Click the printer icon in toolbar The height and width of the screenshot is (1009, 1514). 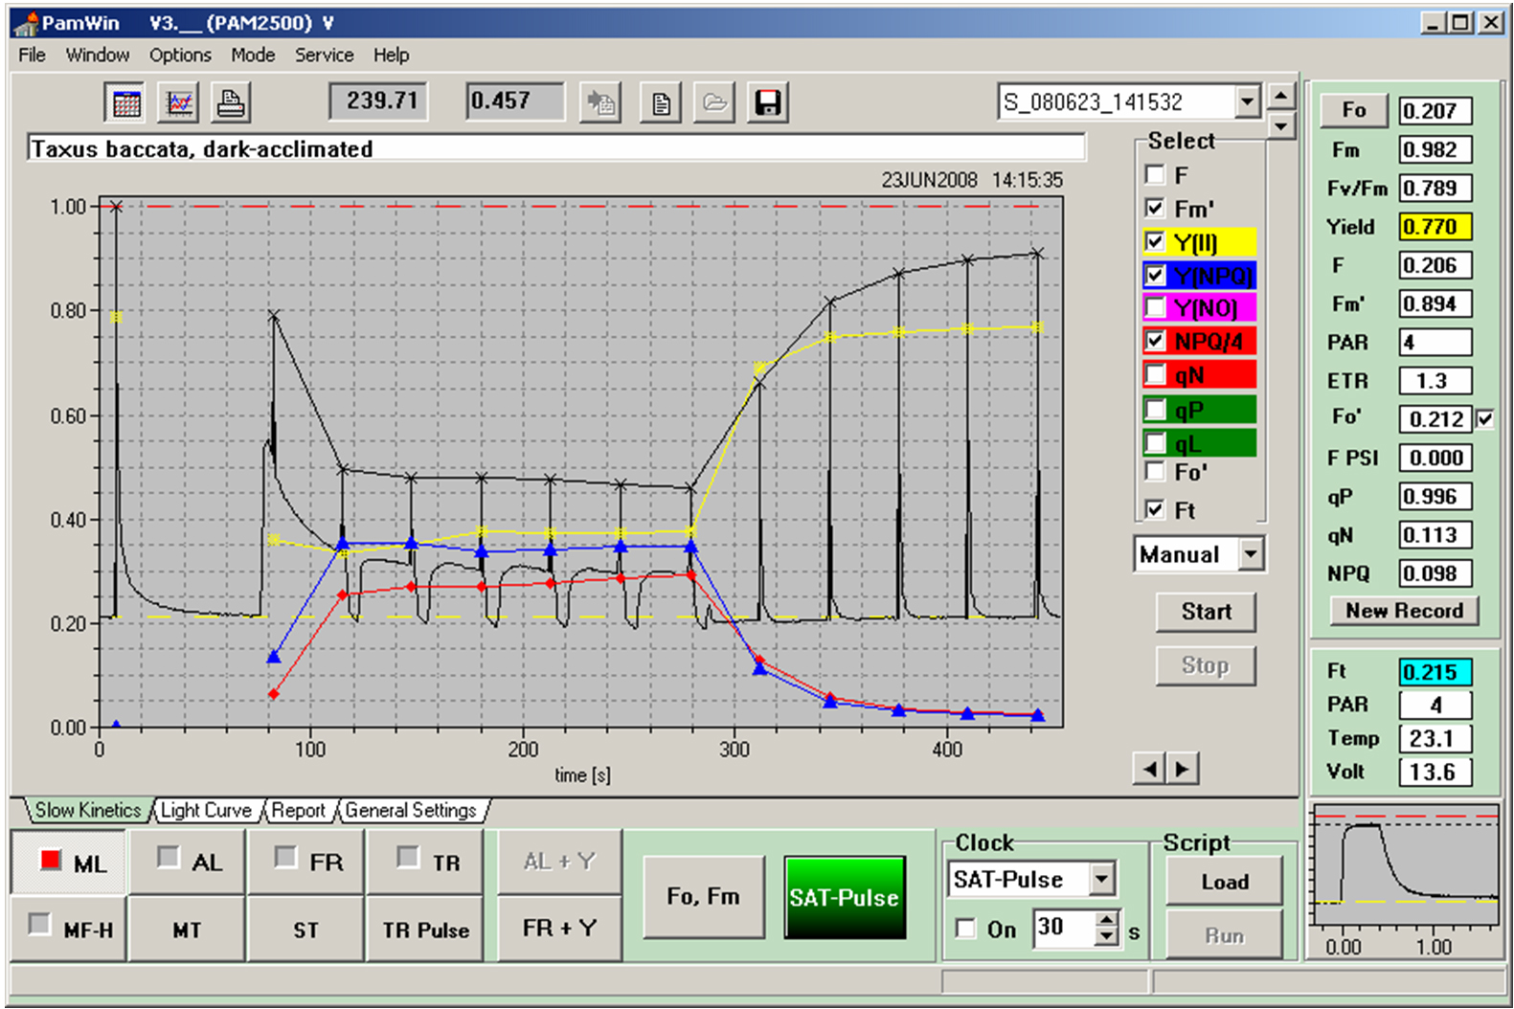click(231, 102)
